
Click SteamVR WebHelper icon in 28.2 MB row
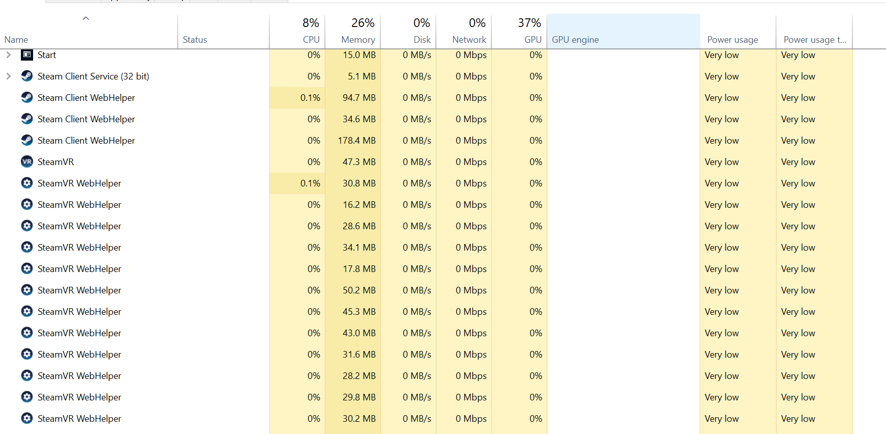[27, 375]
